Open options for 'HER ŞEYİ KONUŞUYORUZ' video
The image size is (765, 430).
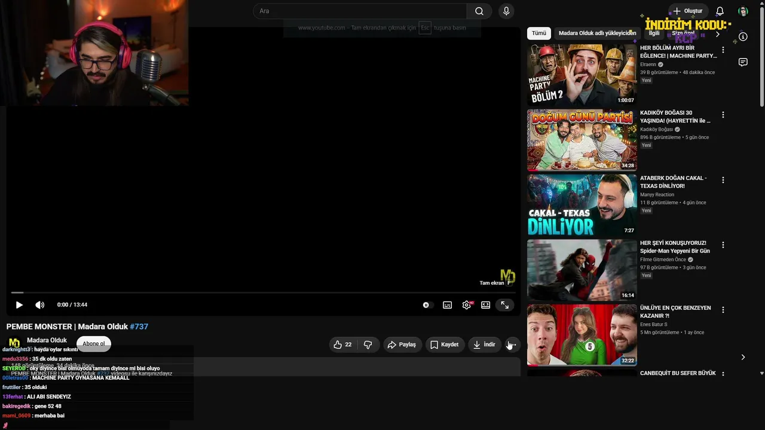pyautogui.click(x=723, y=245)
